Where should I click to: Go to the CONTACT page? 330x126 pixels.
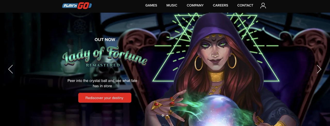[x=245, y=5]
